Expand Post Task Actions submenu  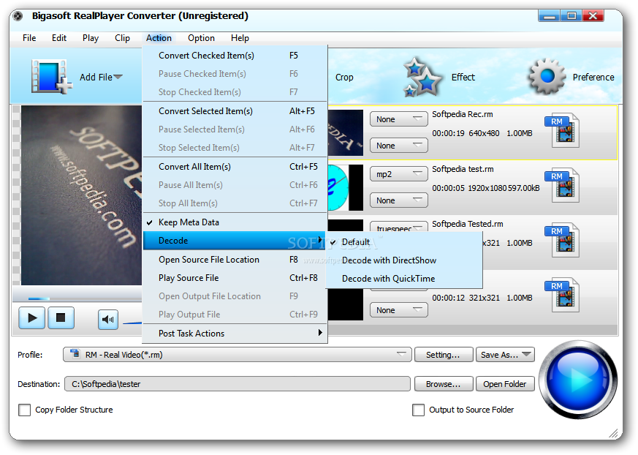pos(235,334)
